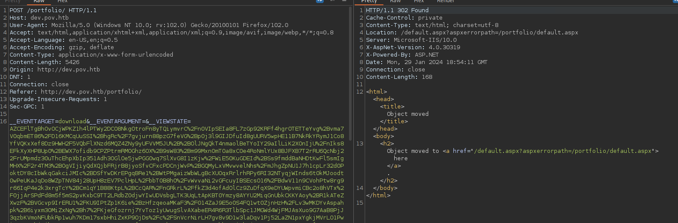Image resolution: width=678 pixels, height=223 pixels.
Task: Toggle word wrap icon in request panel
Action: 320,1
